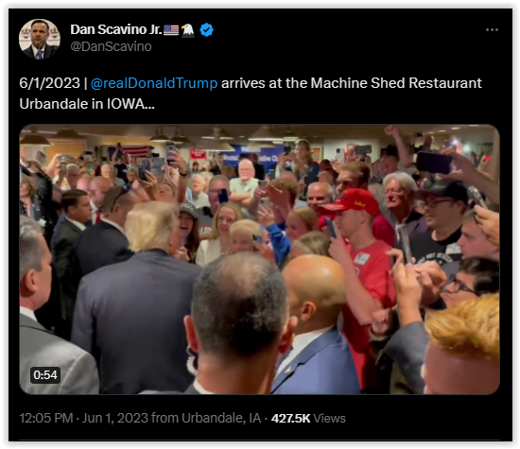Click the word arrives in tweet text
Screen dimensions: 520x449
[243, 83]
